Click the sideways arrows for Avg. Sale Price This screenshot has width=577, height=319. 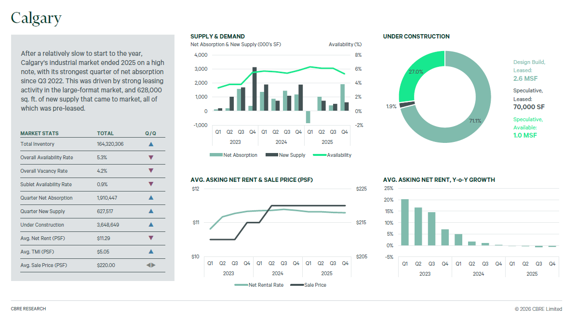coord(151,265)
